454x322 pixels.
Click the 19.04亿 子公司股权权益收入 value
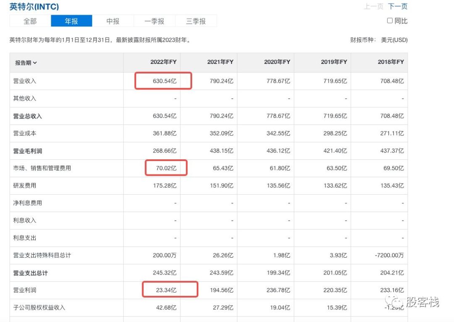[280, 307]
